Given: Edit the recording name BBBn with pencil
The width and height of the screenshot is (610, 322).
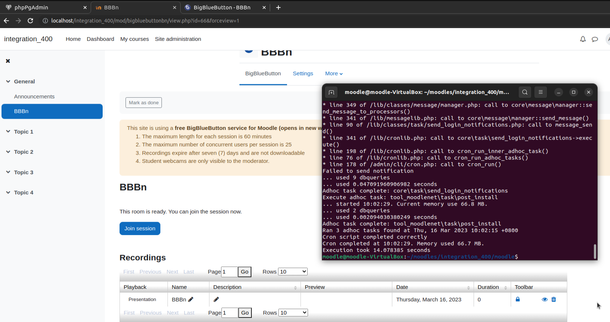Looking at the screenshot, I should [x=191, y=300].
